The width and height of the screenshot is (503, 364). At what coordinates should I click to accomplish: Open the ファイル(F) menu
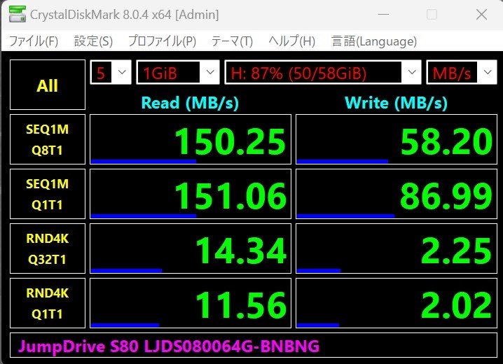click(34, 41)
